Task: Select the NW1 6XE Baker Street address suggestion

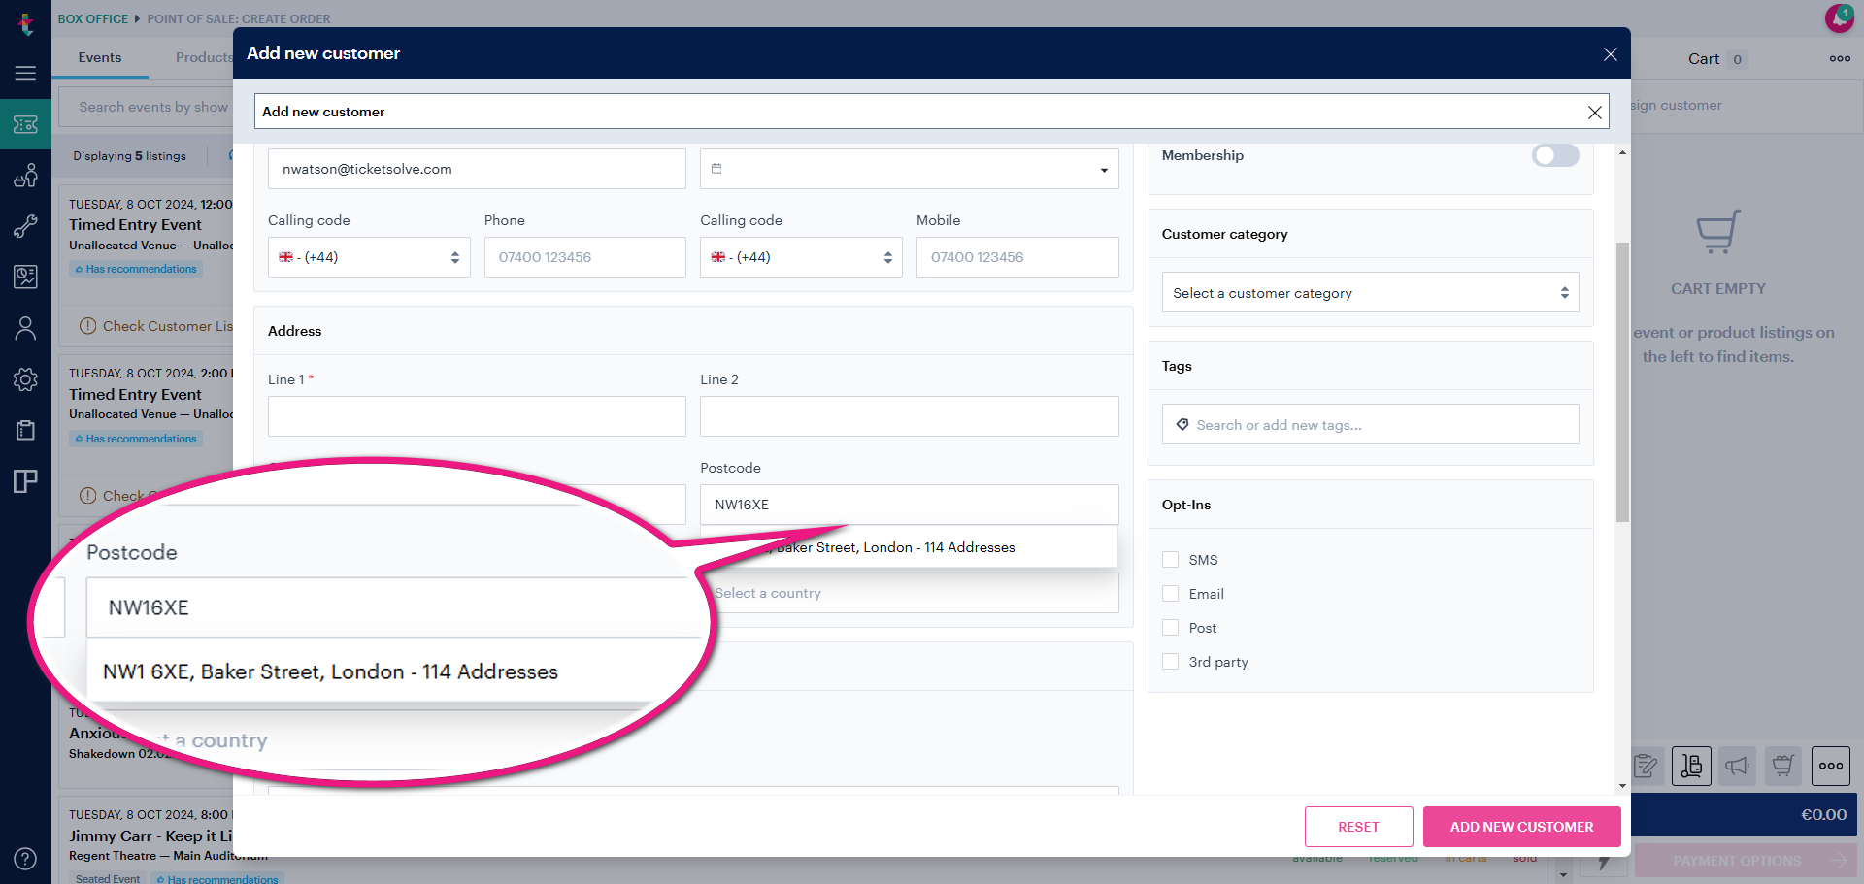Action: pos(910,547)
